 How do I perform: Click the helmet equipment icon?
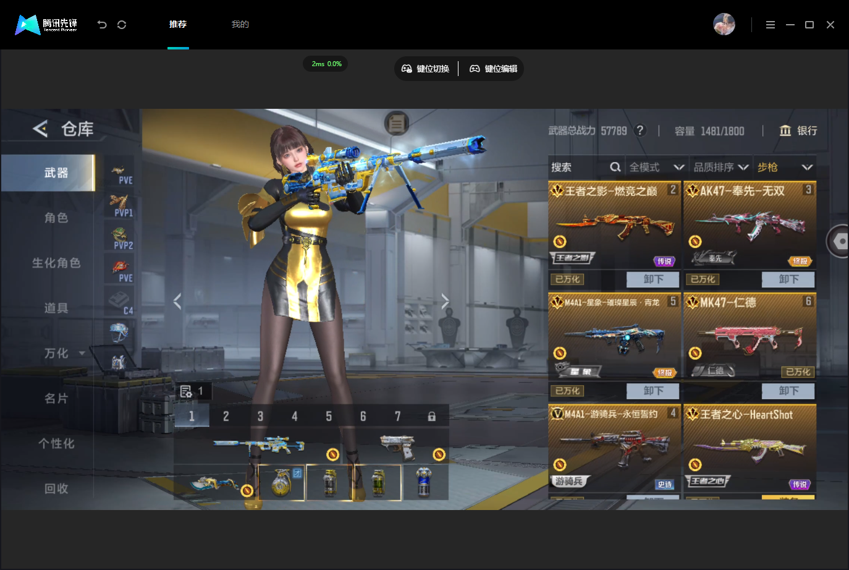click(119, 332)
